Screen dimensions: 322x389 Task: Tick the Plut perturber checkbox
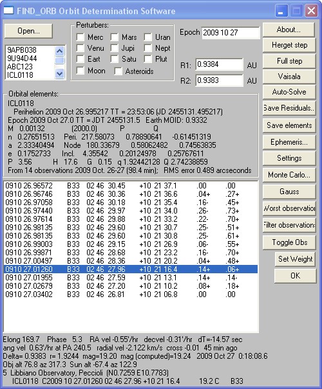click(x=148, y=59)
